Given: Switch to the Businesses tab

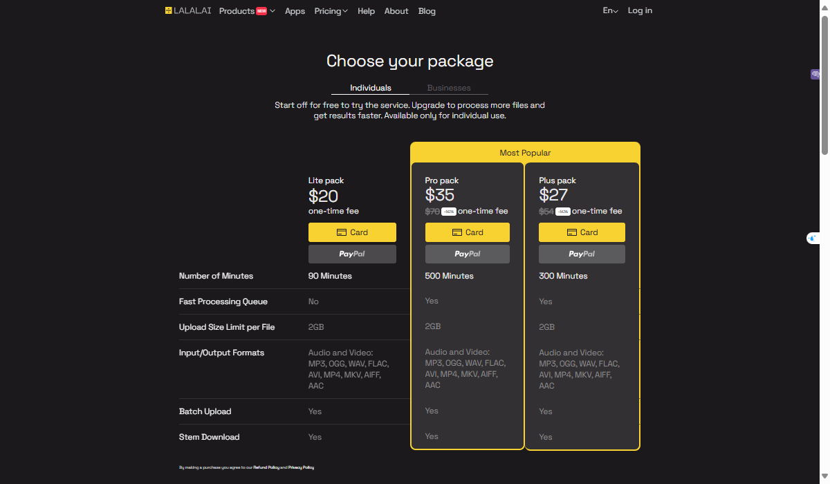Looking at the screenshot, I should pos(449,88).
